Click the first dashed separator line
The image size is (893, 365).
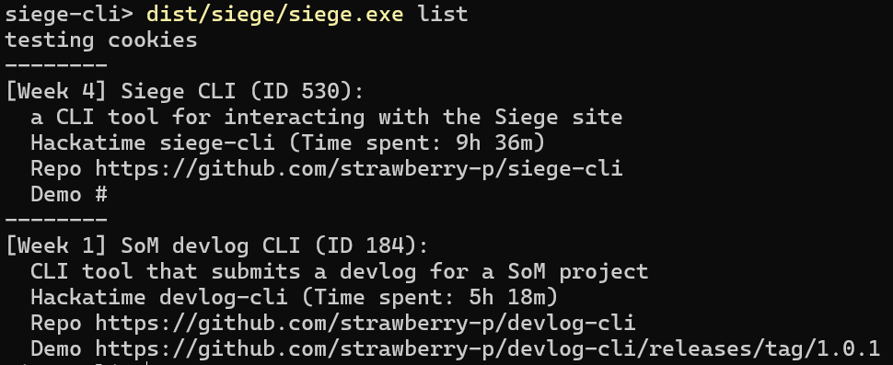coord(56,65)
